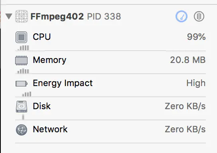Select the CPU chip icon
Screen dimensions: 217x153
[21, 37]
